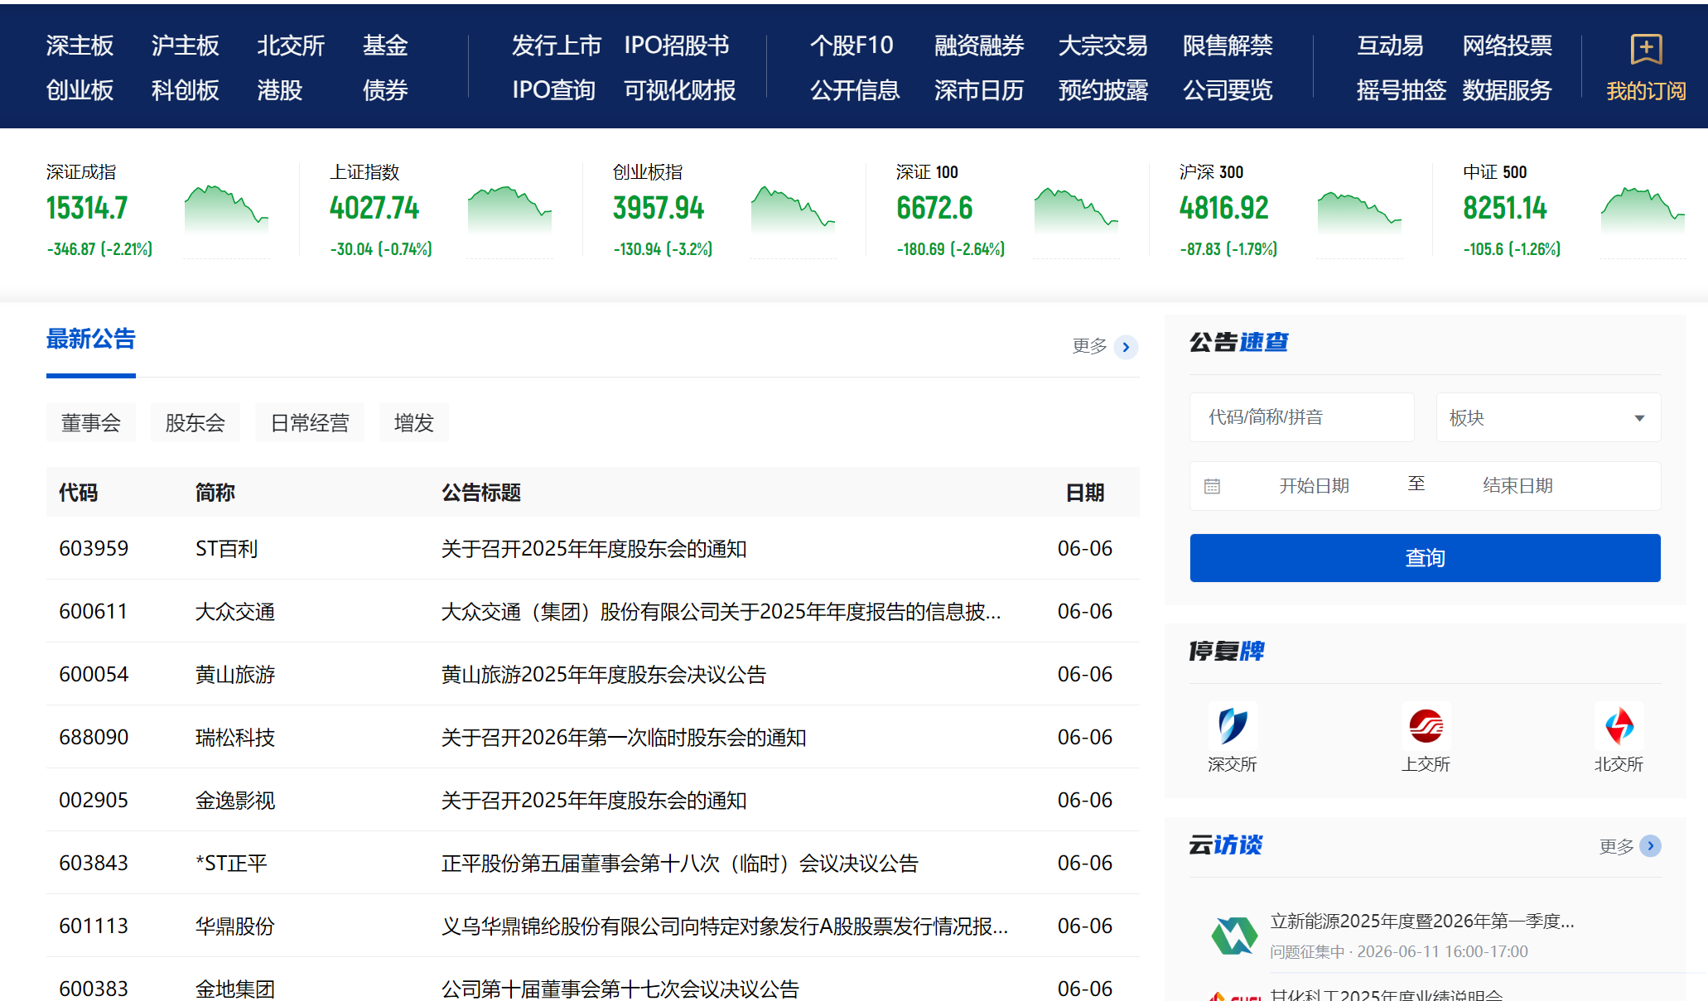Open 创业板 in the top navigation
The image size is (1708, 1001).
(80, 90)
